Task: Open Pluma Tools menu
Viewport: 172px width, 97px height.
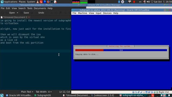Action: click(x=30, y=8)
